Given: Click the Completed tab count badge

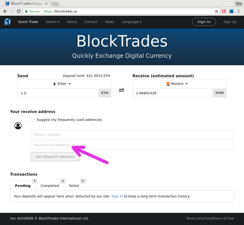Looking at the screenshot, I should pyautogui.click(x=63, y=181).
